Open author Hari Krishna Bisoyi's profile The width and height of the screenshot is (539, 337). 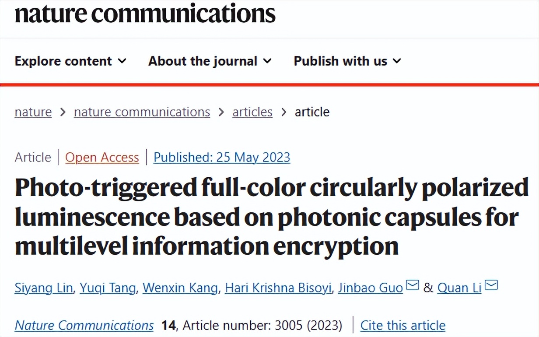[278, 288]
